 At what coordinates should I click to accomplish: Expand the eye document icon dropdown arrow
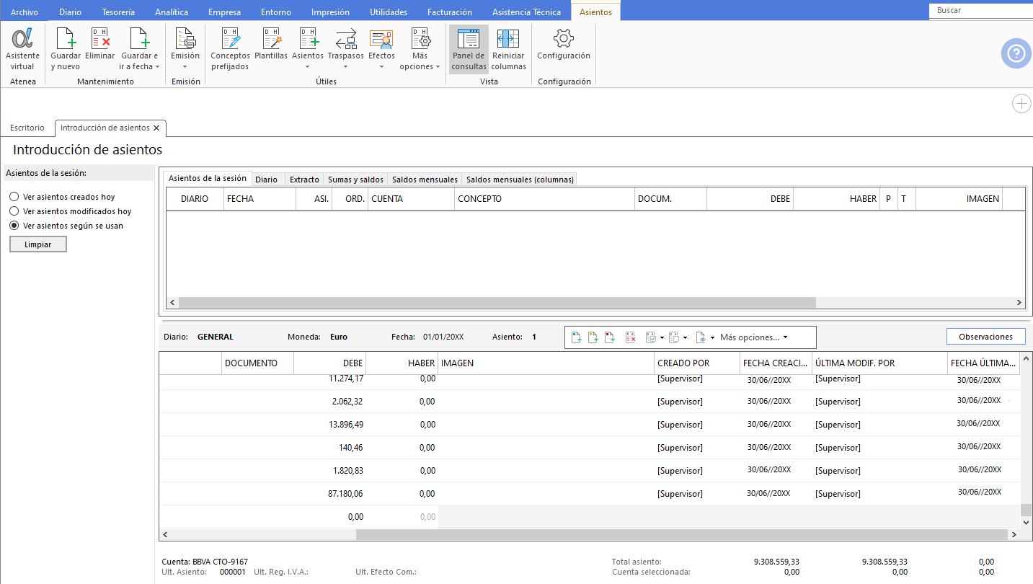click(x=712, y=337)
